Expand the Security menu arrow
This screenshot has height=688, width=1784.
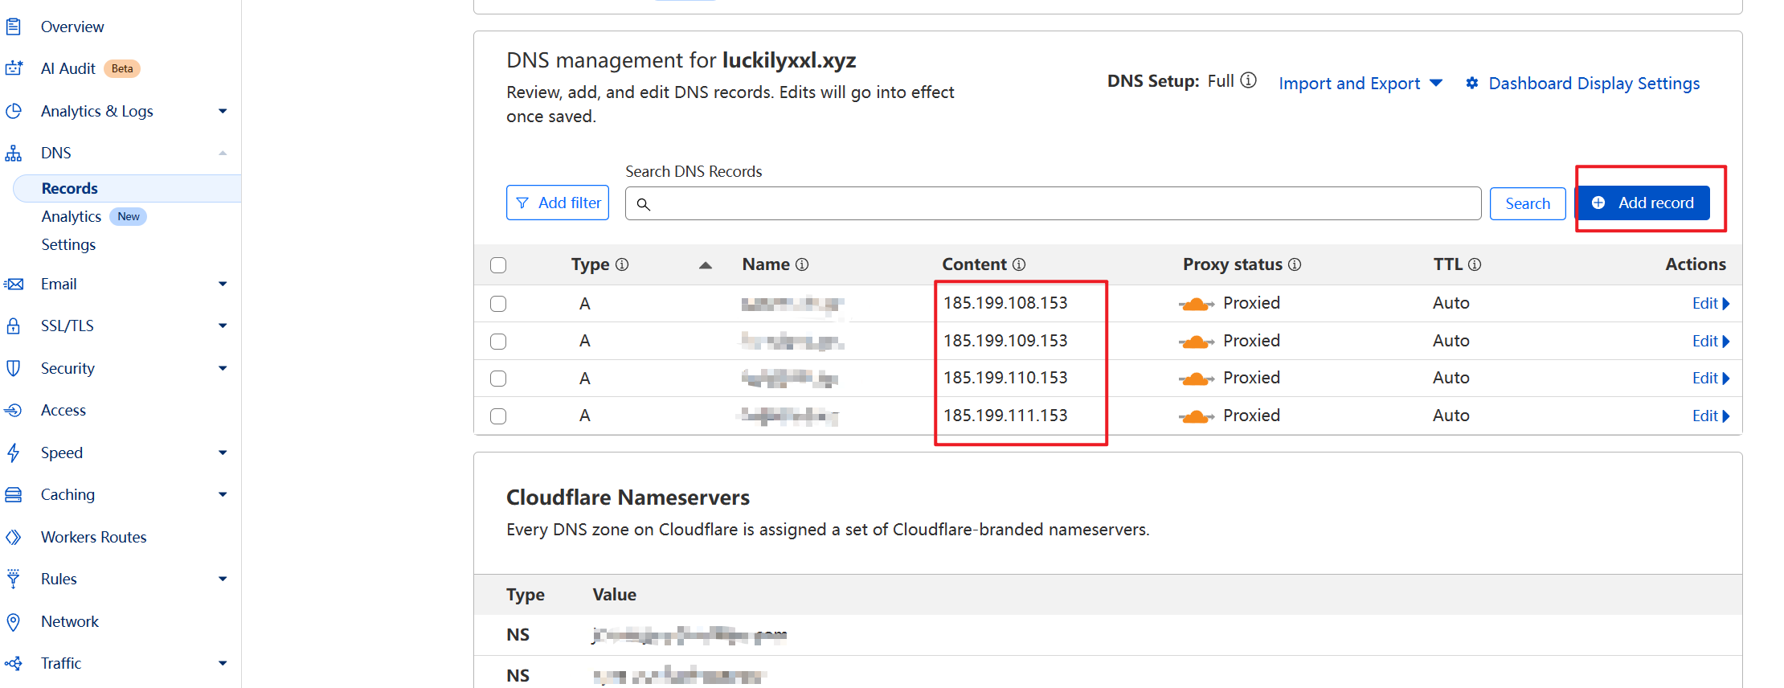223,368
